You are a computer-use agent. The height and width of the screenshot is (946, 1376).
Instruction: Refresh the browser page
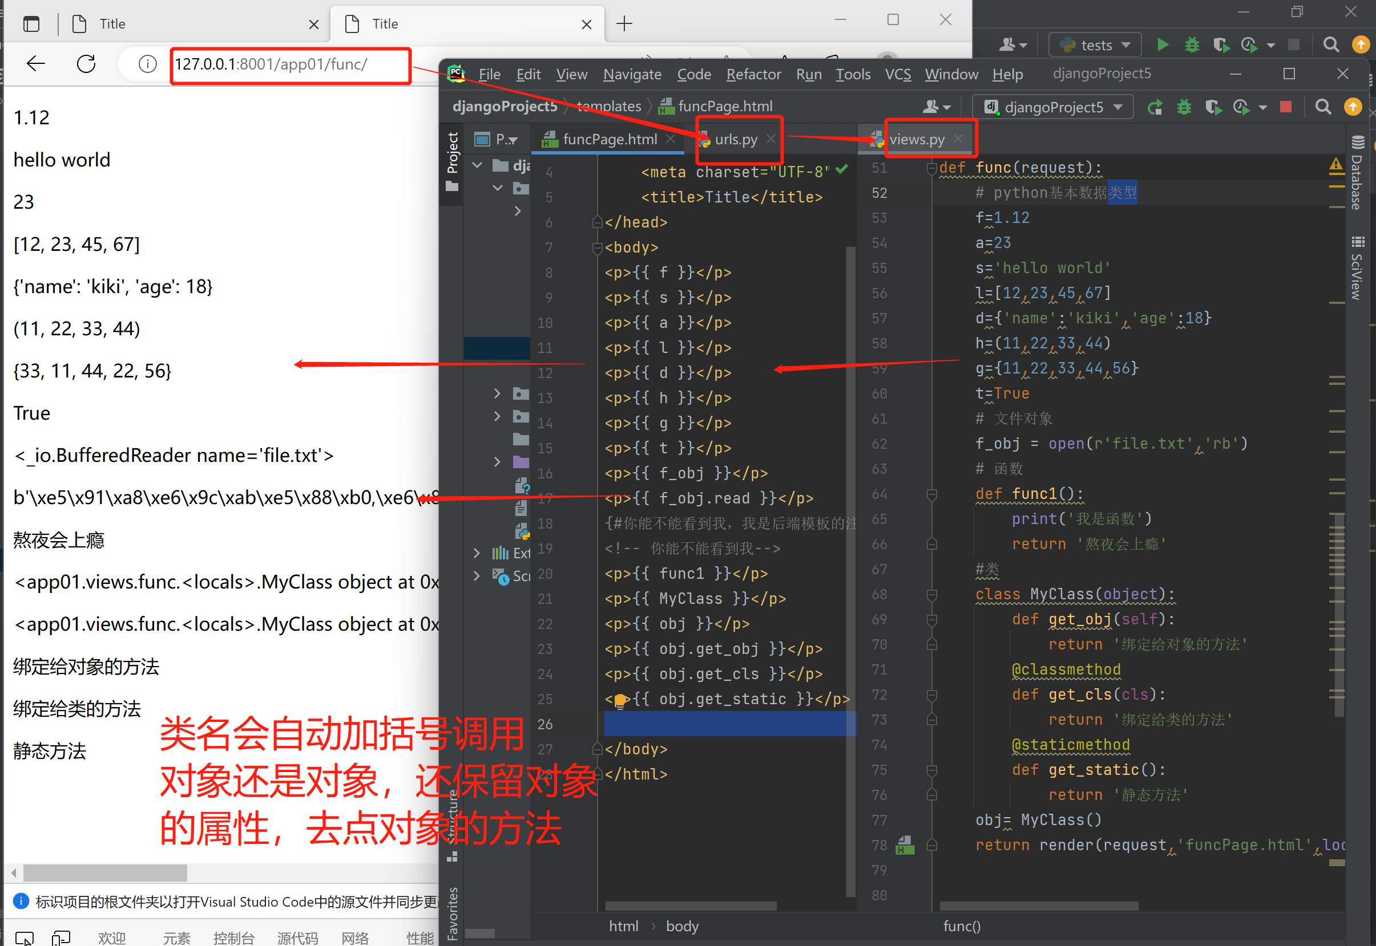[x=87, y=64]
